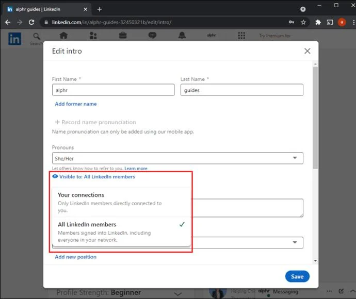The height and width of the screenshot is (299, 356).
Task: Open a new browser tab
Action: tap(100, 9)
